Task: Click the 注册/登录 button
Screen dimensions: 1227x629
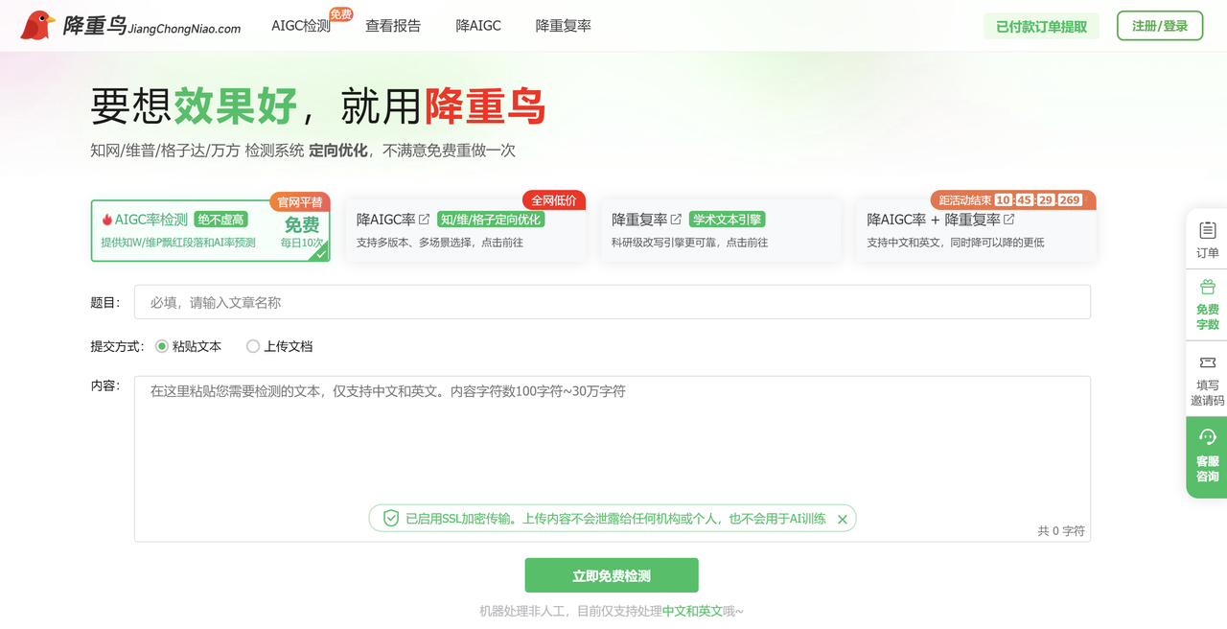Action: coord(1160,26)
